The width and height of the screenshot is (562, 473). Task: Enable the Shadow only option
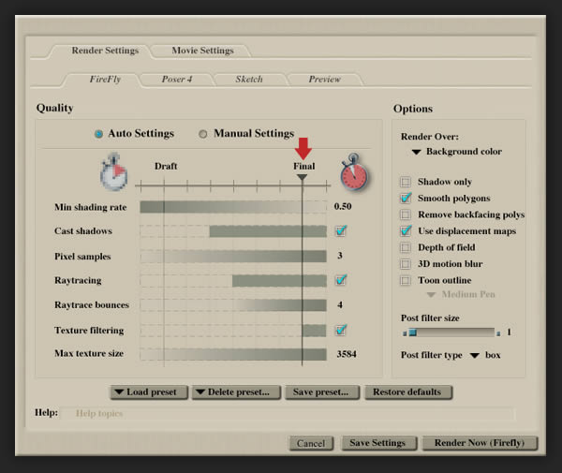[406, 182]
